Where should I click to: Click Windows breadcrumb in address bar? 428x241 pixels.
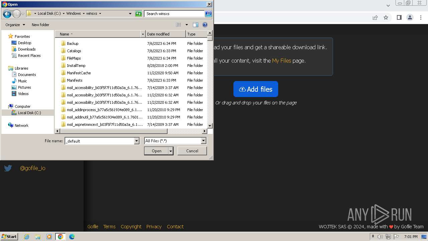[74, 14]
